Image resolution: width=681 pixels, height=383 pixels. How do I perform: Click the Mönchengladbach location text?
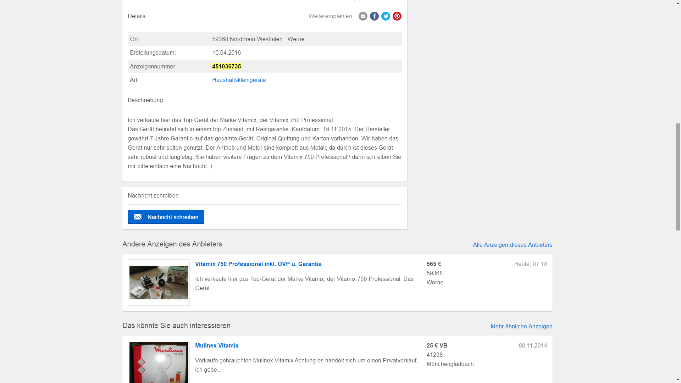point(450,364)
